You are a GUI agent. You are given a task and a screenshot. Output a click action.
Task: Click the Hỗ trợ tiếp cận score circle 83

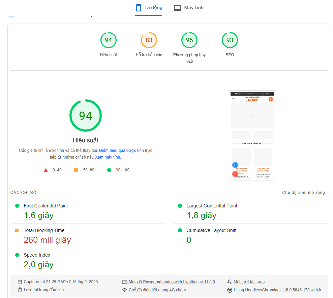(x=149, y=40)
